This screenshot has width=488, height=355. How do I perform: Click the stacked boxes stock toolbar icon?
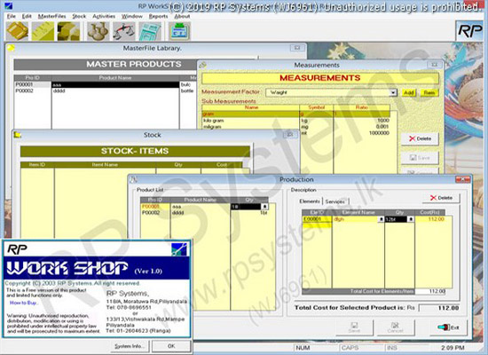click(69, 31)
